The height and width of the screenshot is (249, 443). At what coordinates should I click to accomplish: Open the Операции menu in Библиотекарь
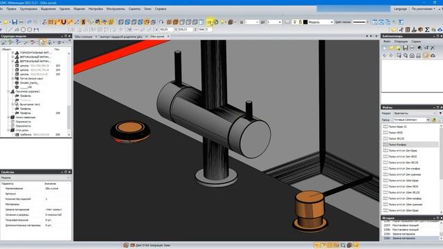click(401, 41)
